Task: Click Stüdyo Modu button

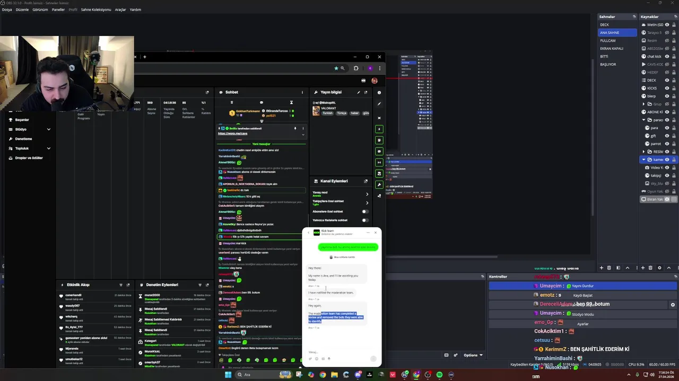Action: pyautogui.click(x=582, y=314)
